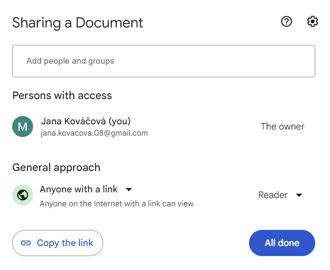Click the green globe link-access icon

pos(23,195)
